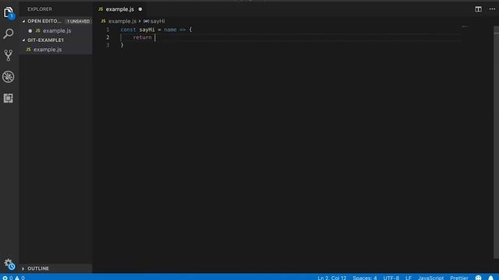Viewport: 499px width, 280px height.
Task: Open the Explorer view icon
Action: coord(9,12)
